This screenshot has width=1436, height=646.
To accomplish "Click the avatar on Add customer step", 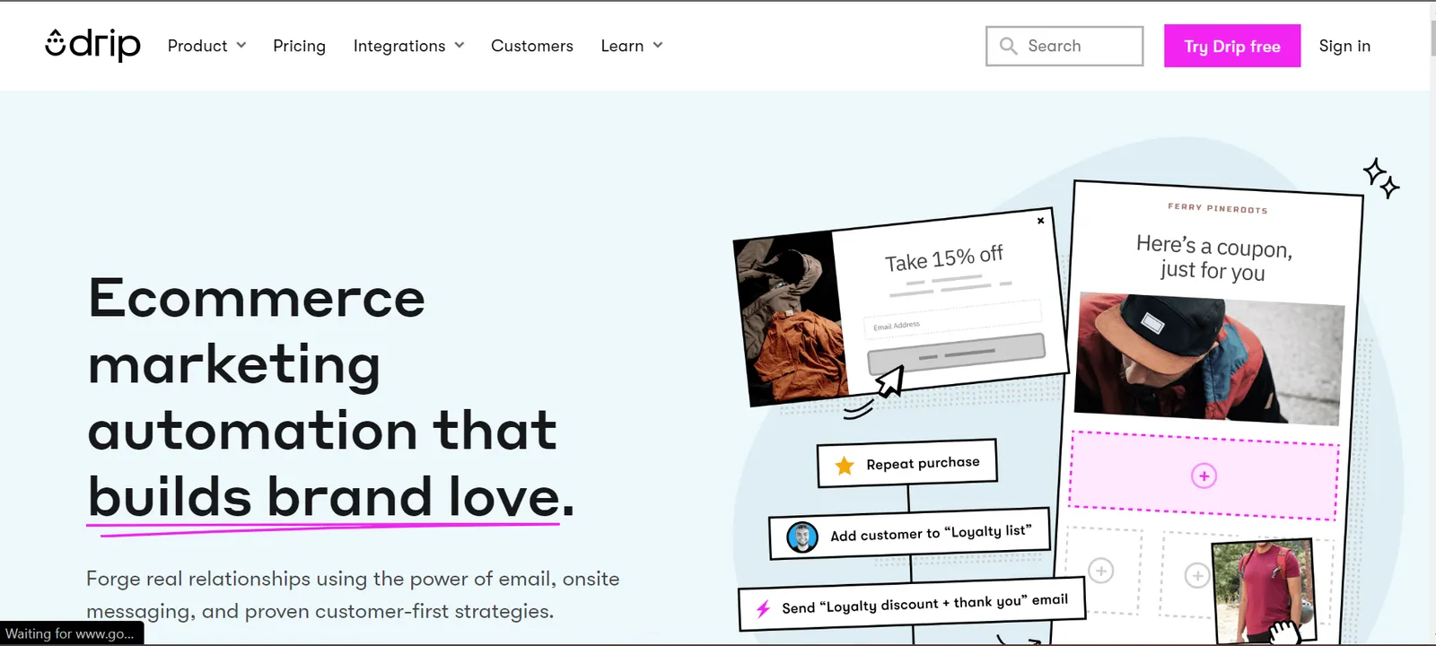I will [802, 537].
